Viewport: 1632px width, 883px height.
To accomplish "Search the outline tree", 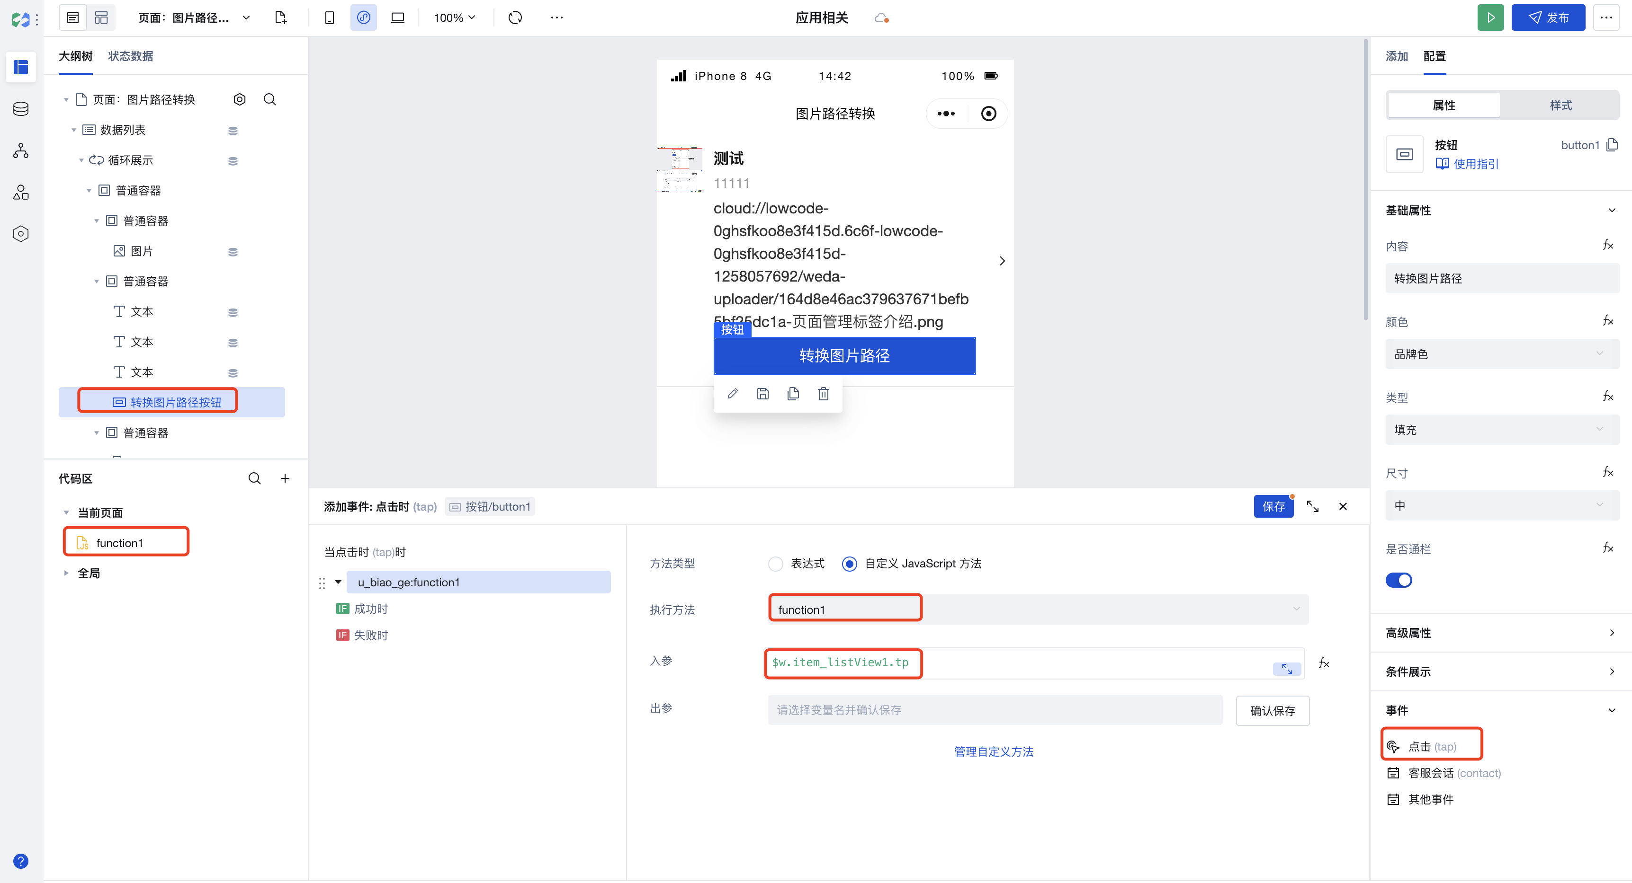I will click(x=270, y=99).
